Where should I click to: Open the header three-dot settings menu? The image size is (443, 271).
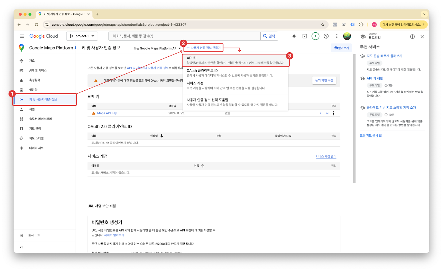click(x=337, y=36)
